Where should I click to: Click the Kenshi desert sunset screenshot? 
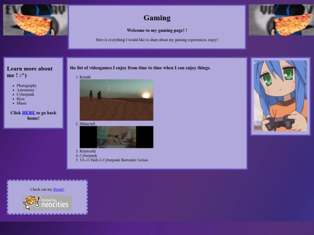(116, 100)
